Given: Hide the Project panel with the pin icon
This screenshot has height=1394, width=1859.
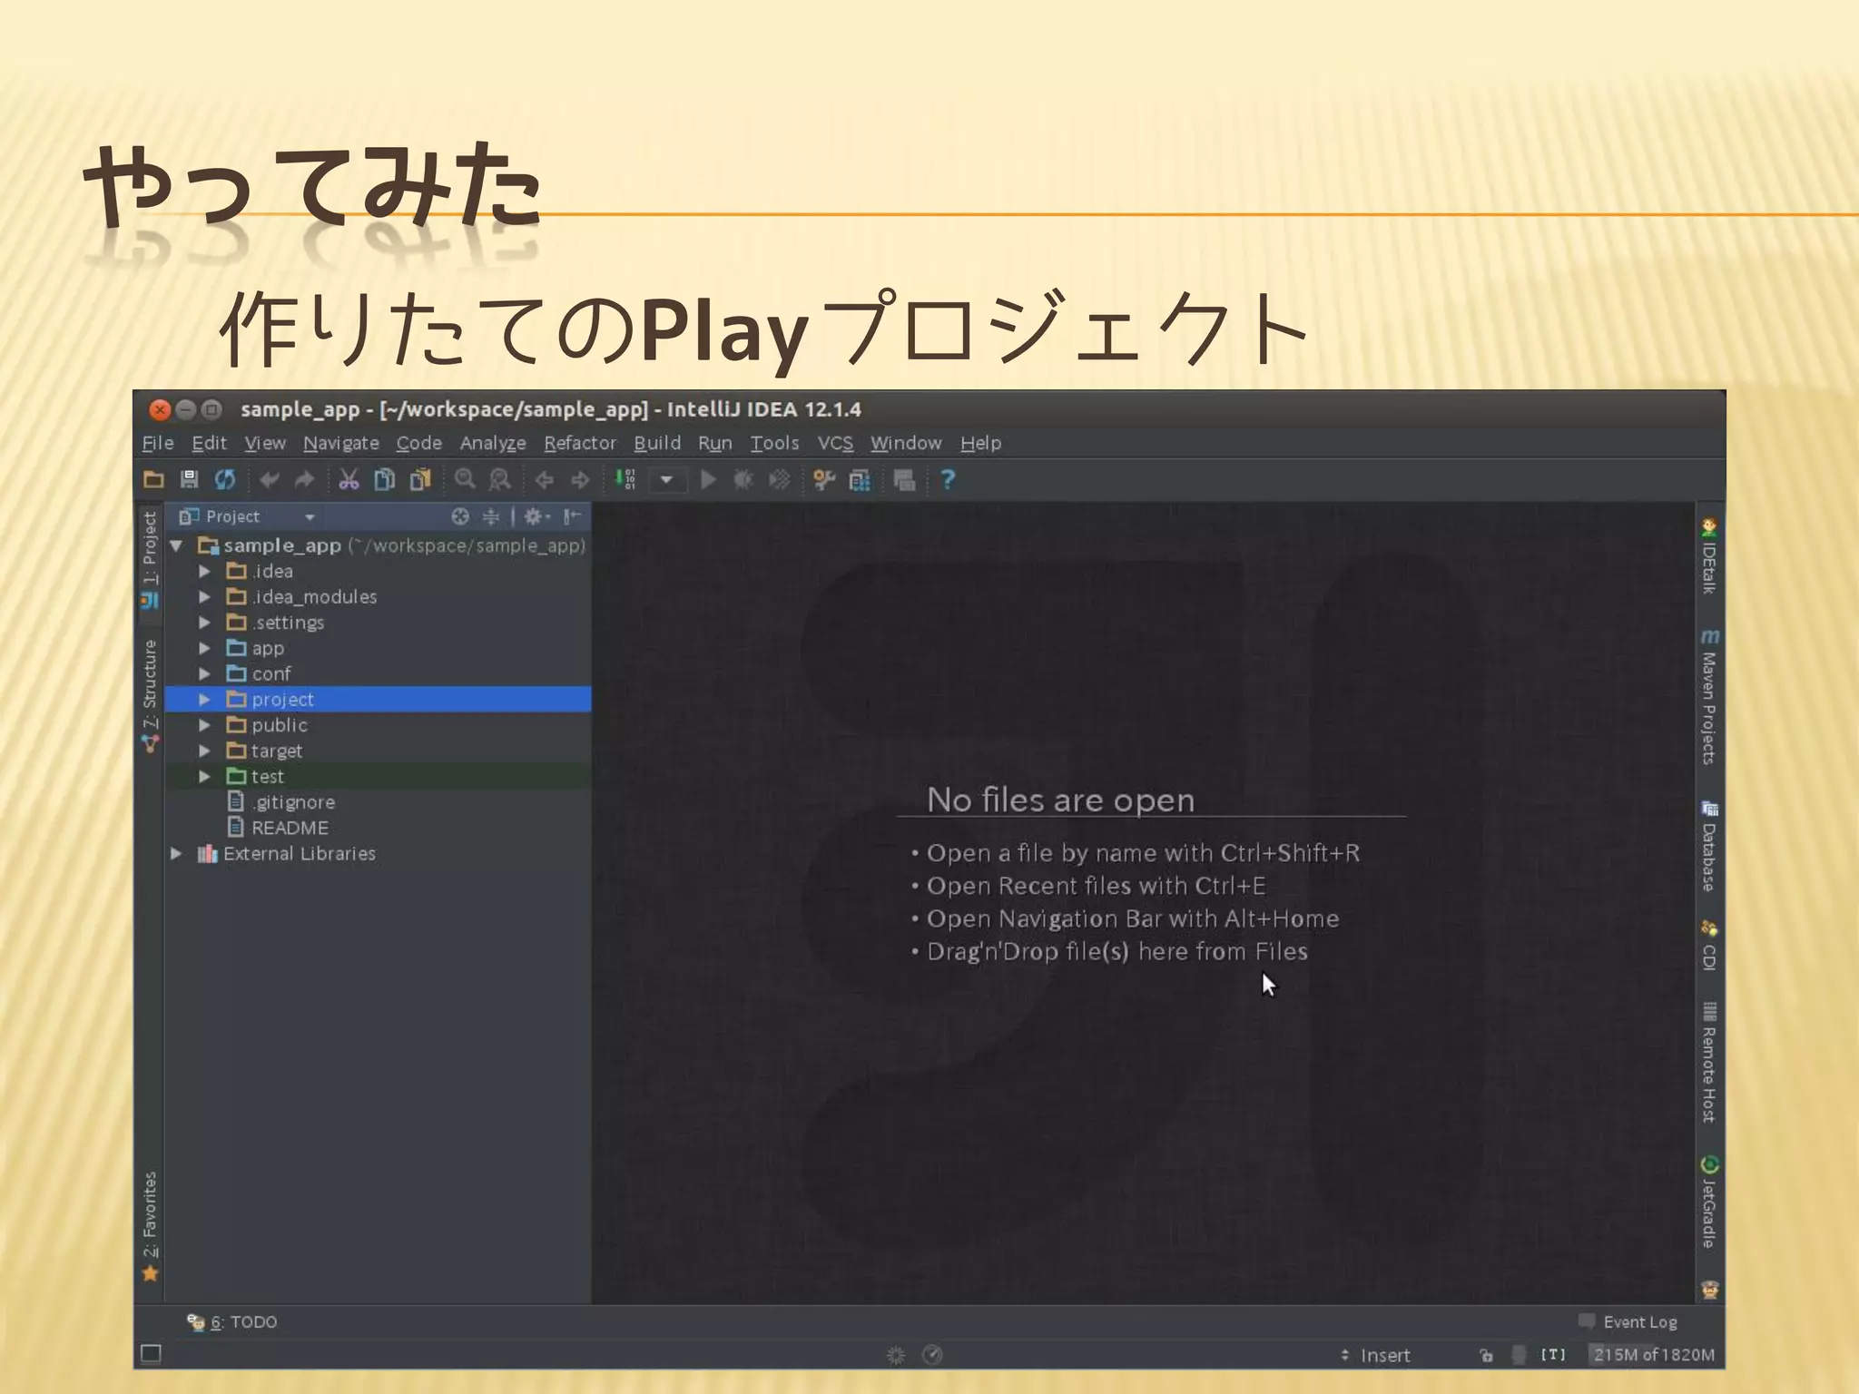Looking at the screenshot, I should pos(572,516).
